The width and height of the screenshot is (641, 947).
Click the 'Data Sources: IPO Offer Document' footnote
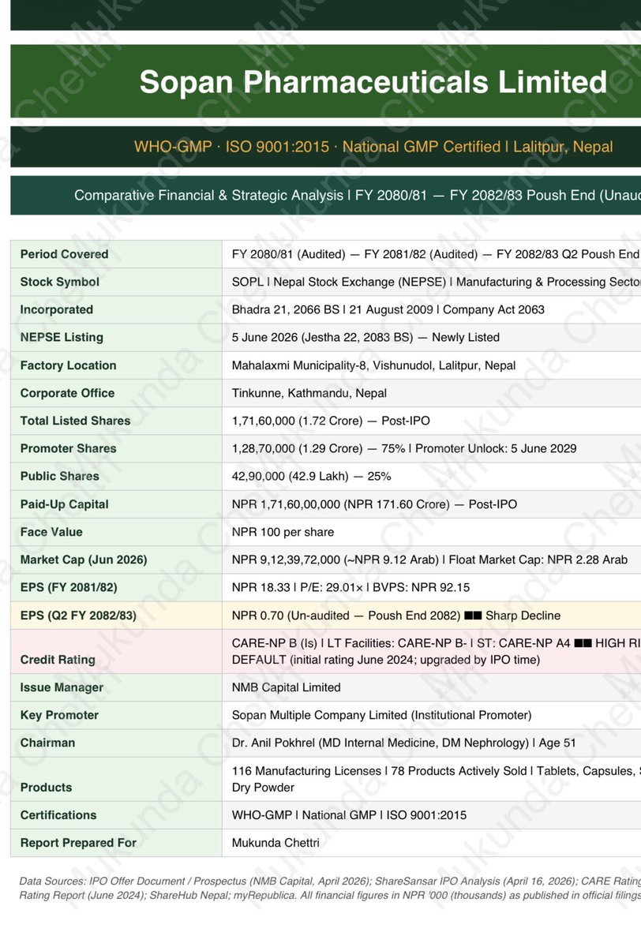coord(330,888)
